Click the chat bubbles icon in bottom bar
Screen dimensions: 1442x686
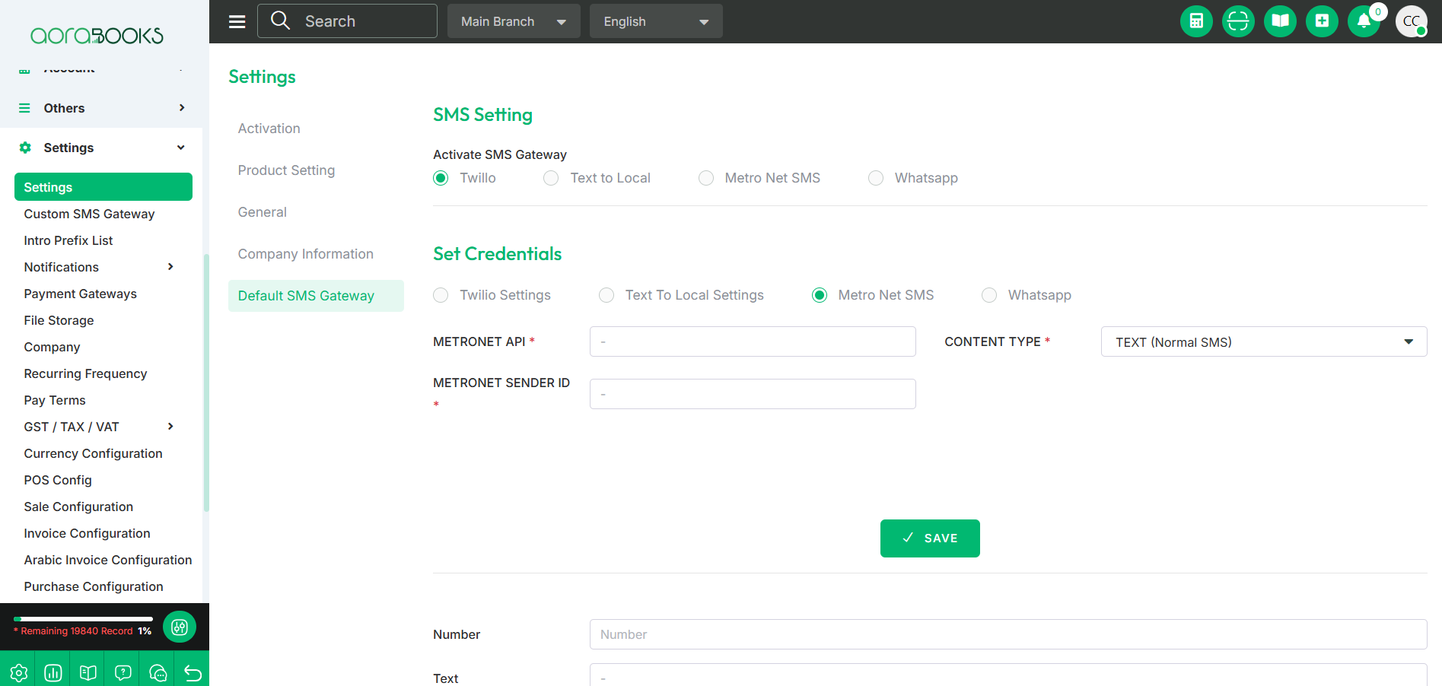pyautogui.click(x=158, y=673)
